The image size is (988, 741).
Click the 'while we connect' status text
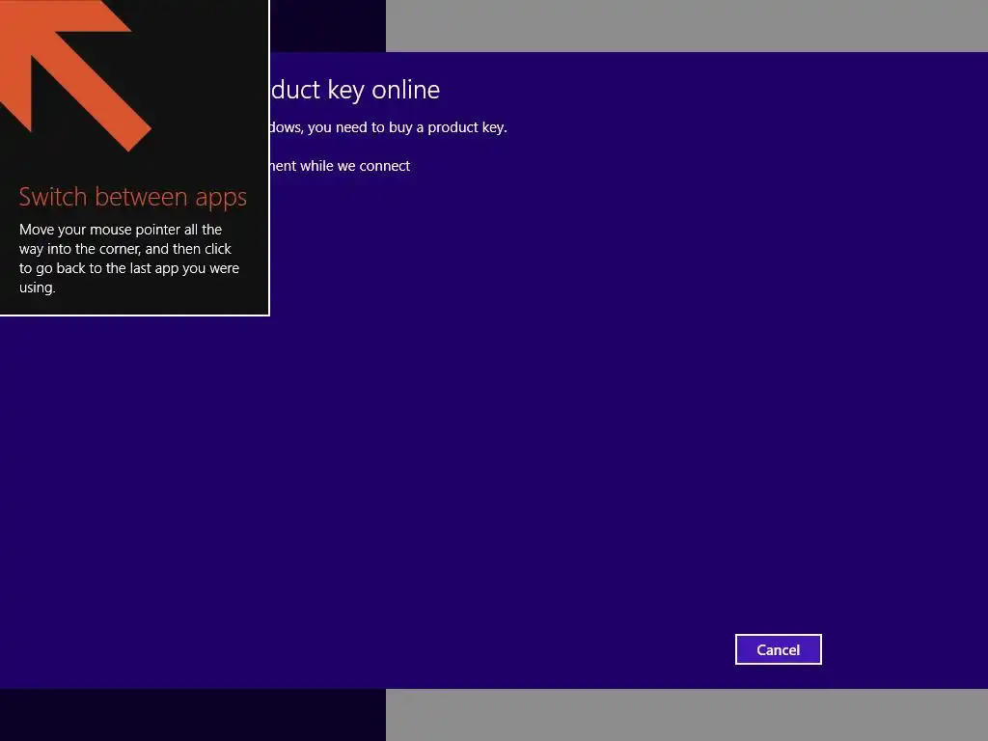(x=355, y=166)
